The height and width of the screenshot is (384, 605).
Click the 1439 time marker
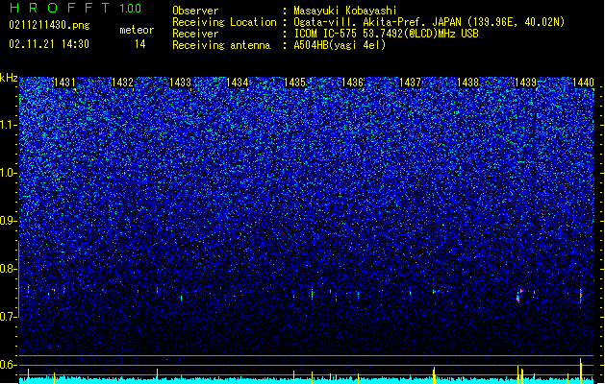coord(525,83)
